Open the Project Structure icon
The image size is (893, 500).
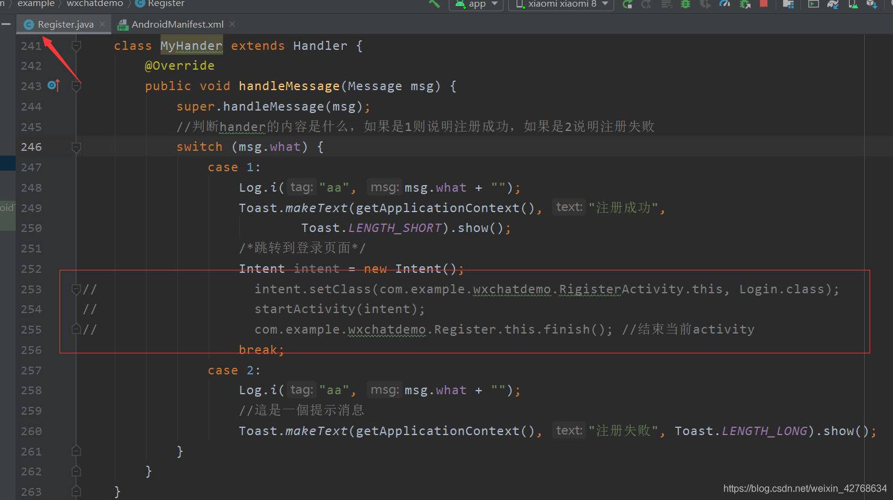788,4
